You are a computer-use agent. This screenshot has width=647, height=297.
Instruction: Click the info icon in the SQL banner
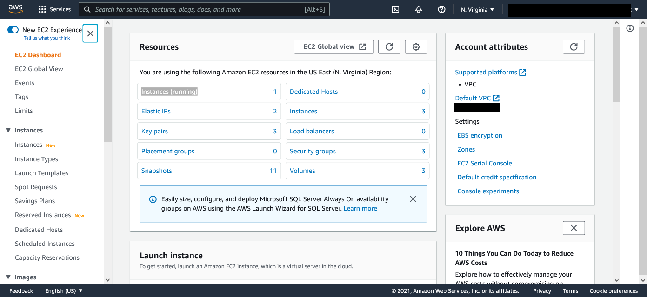pyautogui.click(x=153, y=199)
